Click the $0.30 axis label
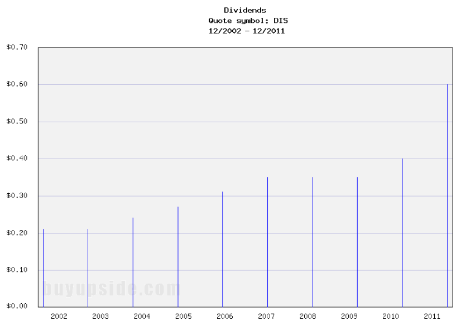Image resolution: width=461 pixels, height=330 pixels. [17, 195]
